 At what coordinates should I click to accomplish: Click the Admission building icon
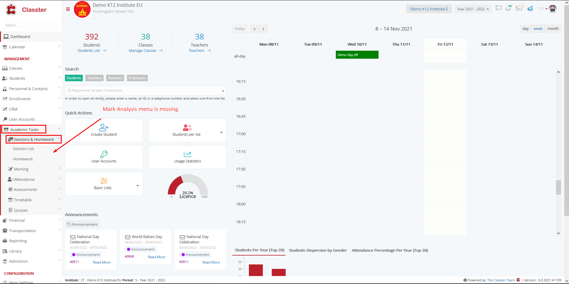[x=5, y=261]
